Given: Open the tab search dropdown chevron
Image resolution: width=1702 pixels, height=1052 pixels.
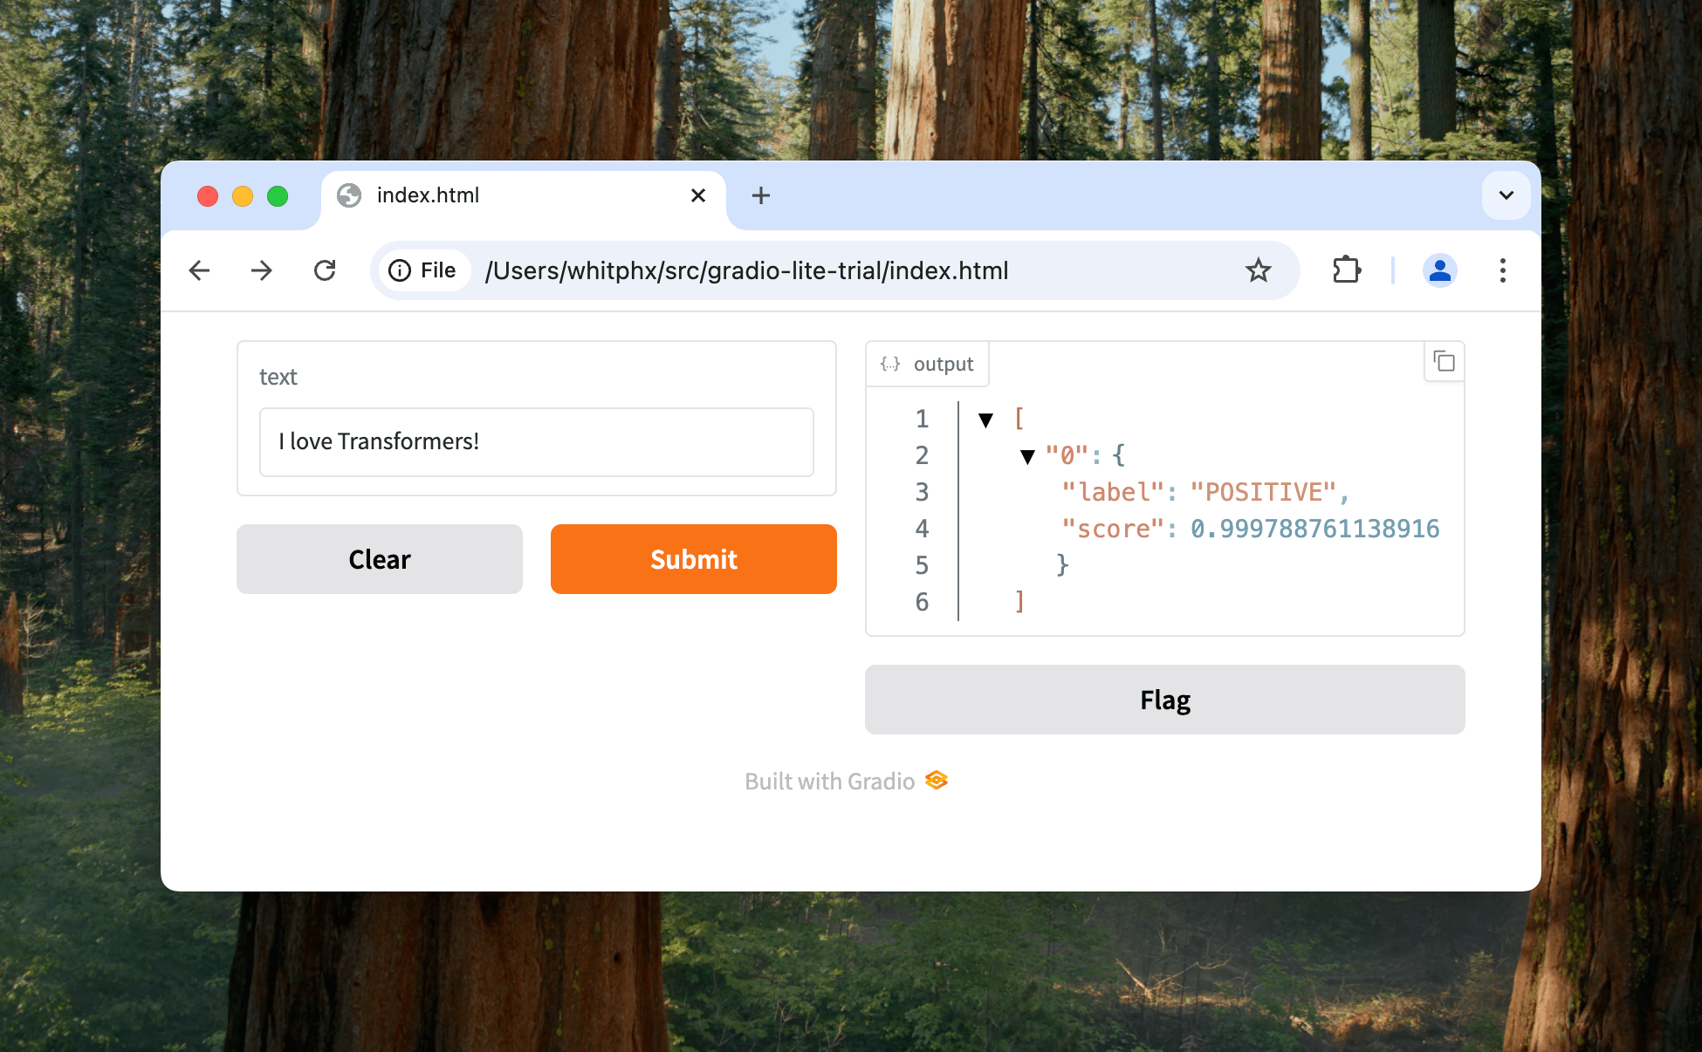Looking at the screenshot, I should pyautogui.click(x=1506, y=195).
